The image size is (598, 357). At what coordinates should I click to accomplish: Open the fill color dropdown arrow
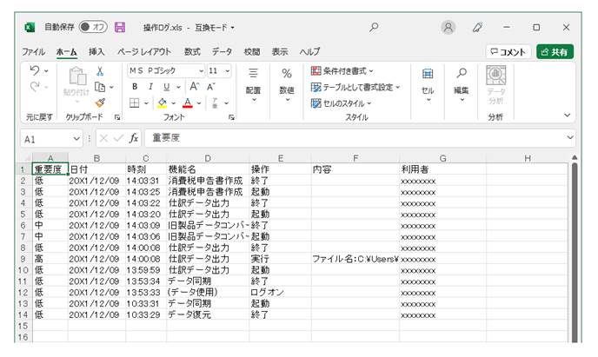(173, 103)
